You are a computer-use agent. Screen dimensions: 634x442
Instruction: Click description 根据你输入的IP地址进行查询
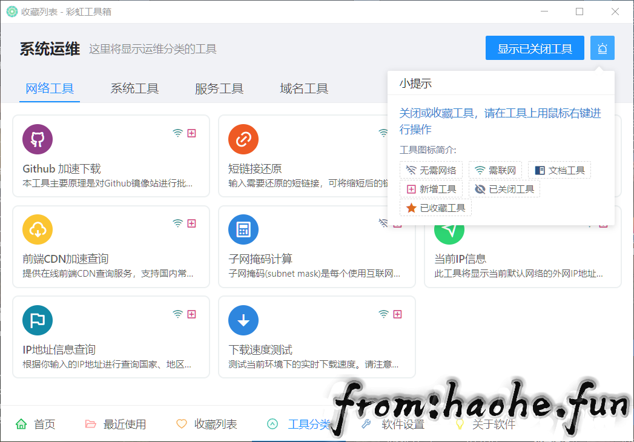[x=107, y=364]
